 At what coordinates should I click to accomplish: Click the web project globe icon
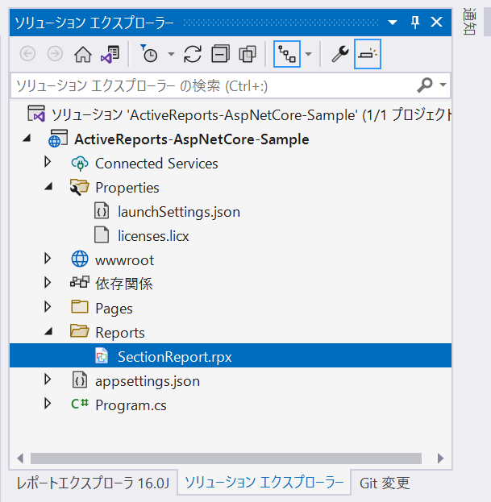[58, 139]
